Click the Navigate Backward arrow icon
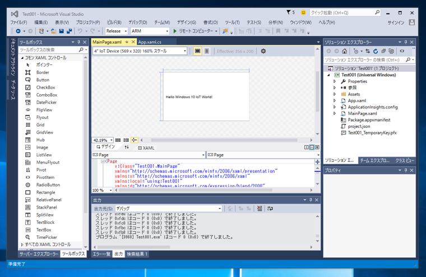This screenshot has width=426, height=277. click(x=18, y=31)
